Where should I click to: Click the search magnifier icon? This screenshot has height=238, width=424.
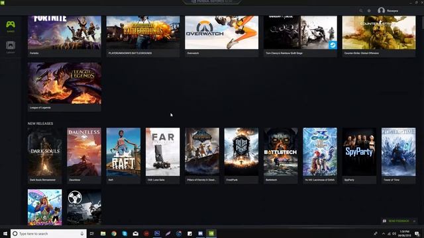pyautogui.click(x=360, y=11)
